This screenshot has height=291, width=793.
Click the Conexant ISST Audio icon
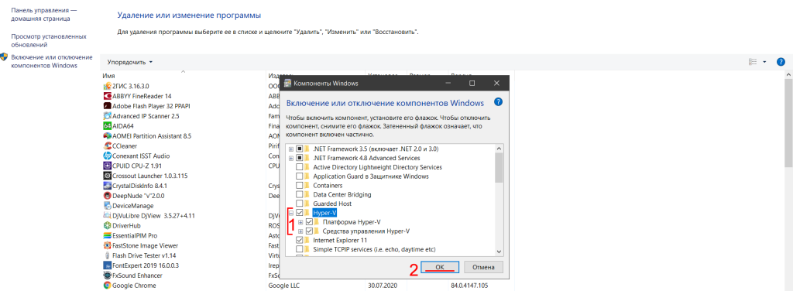[107, 156]
